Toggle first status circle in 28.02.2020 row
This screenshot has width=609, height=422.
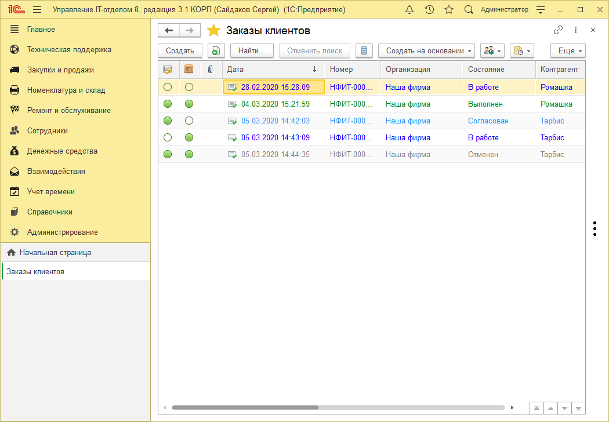point(168,88)
